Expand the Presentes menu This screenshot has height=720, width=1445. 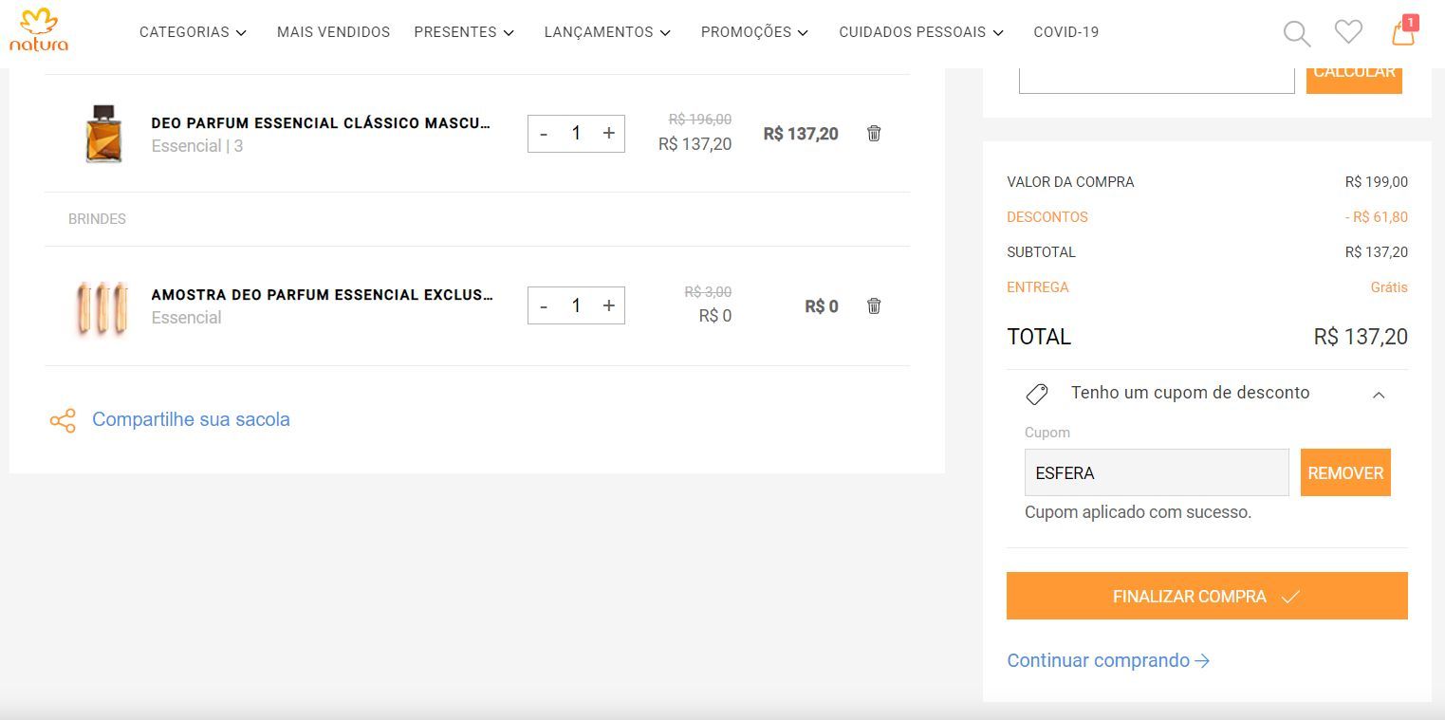(464, 32)
